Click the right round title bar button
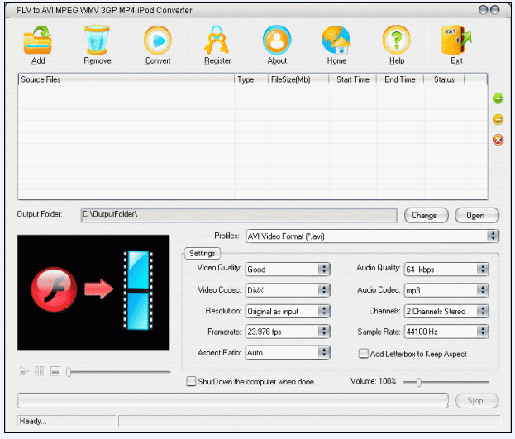515x439 pixels. click(x=494, y=10)
